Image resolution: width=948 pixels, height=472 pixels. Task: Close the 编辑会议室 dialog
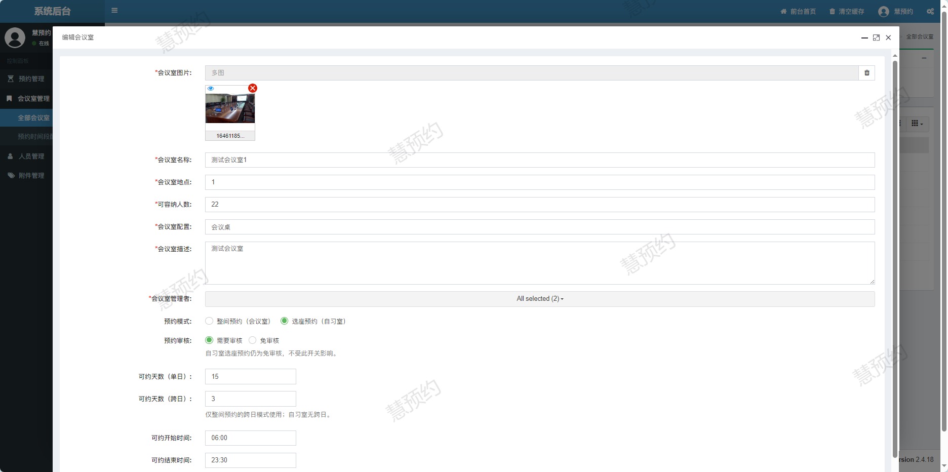[888, 37]
